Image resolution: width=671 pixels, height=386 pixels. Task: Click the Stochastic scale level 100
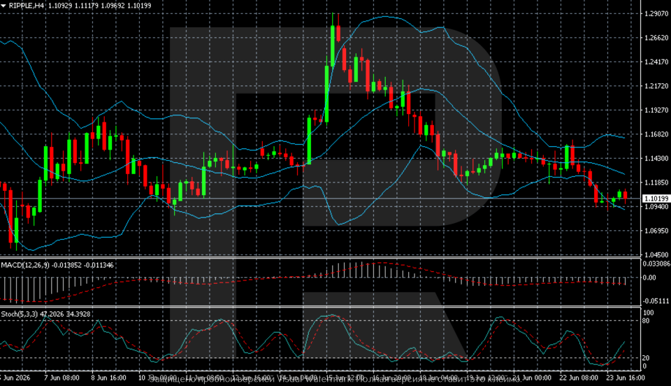[649, 313]
